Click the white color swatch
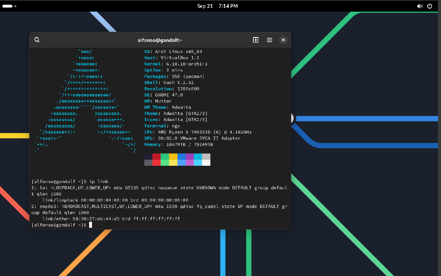The width and height of the screenshot is (441, 276). click(x=206, y=163)
